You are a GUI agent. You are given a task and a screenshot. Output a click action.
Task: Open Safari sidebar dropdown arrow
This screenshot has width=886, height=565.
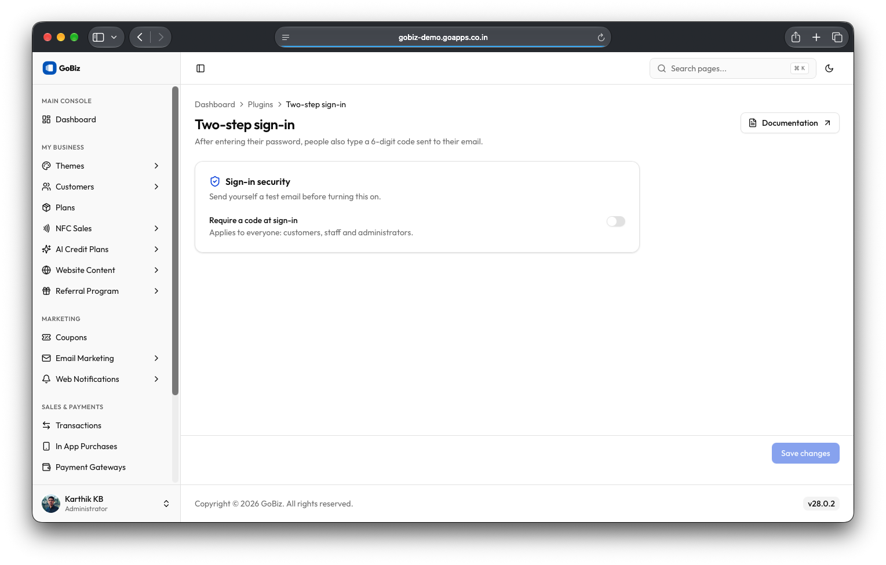(x=114, y=37)
